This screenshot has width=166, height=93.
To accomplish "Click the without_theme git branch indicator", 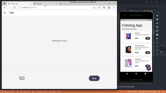I will (x=8, y=91).
